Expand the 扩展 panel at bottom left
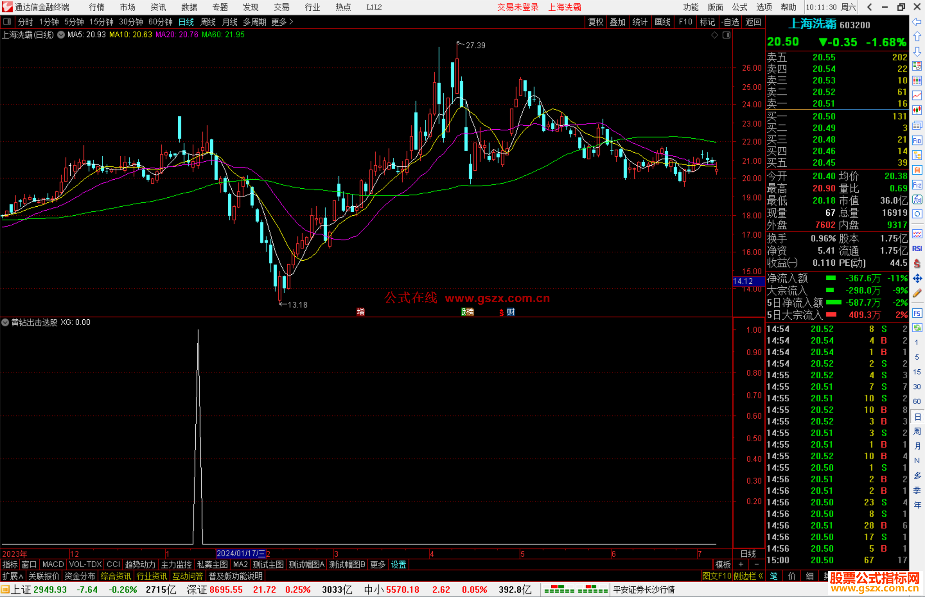Viewport: 925px width, 597px height. [x=13, y=576]
